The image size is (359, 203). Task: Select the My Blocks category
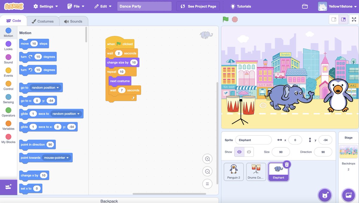coord(8,139)
